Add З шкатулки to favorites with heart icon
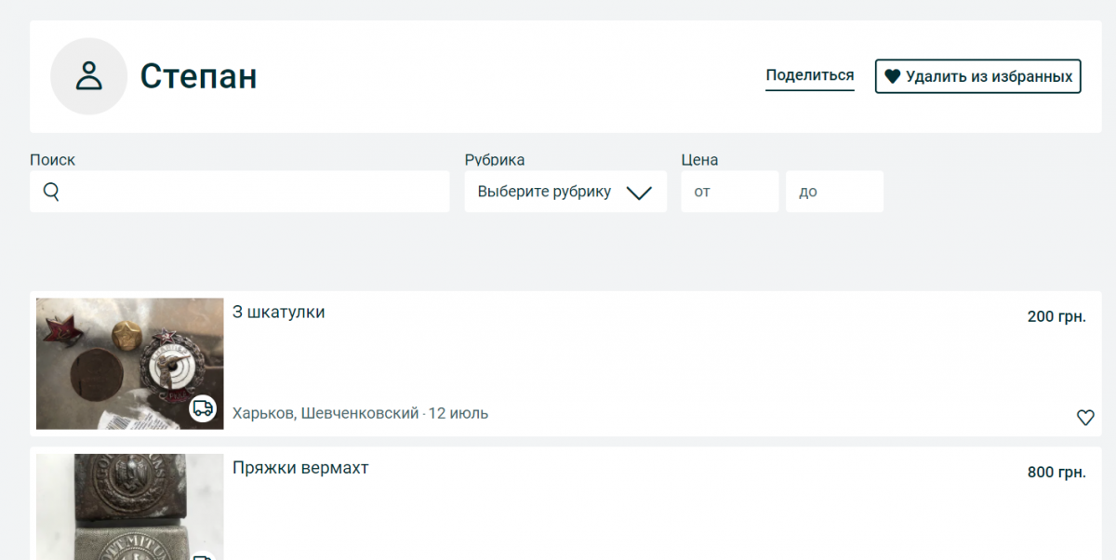Viewport: 1116px width, 560px height. point(1085,418)
